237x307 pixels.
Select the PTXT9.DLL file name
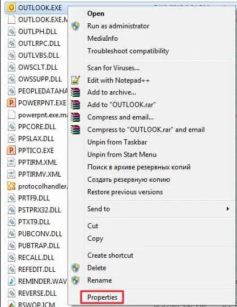[34, 222]
